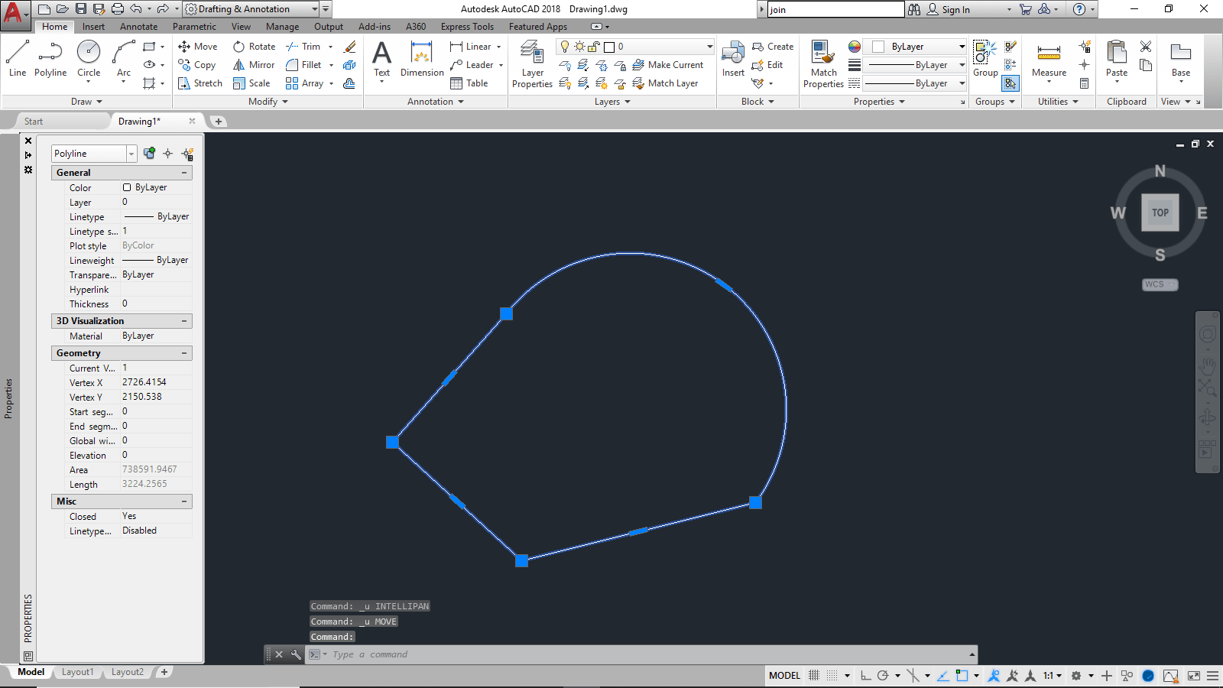This screenshot has width=1223, height=688.
Task: Click the Quick Select icon in Properties palette
Action: 187,154
